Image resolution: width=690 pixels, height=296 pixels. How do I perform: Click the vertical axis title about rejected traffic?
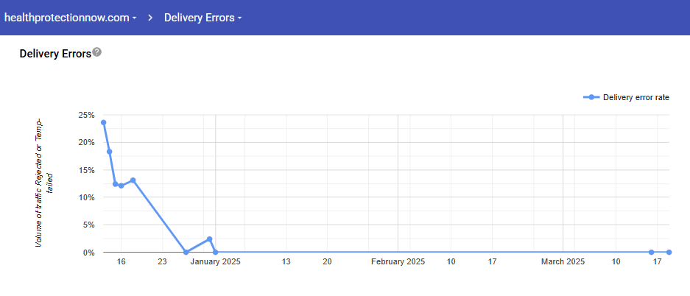pyautogui.click(x=44, y=182)
